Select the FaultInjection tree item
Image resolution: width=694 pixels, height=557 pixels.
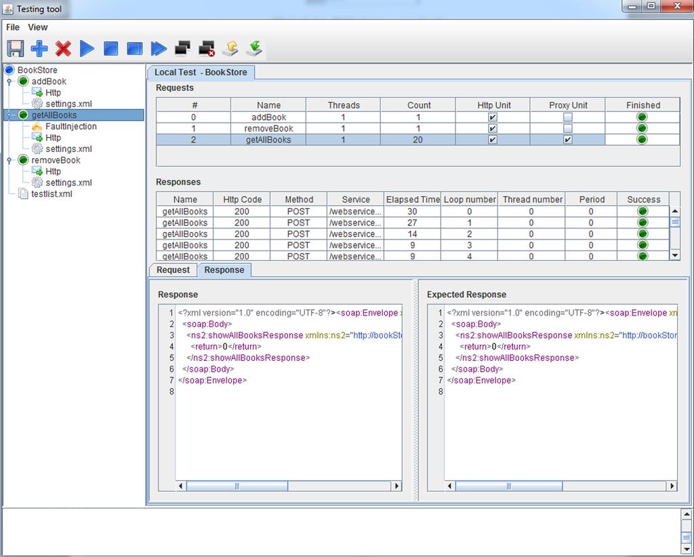[x=70, y=126]
